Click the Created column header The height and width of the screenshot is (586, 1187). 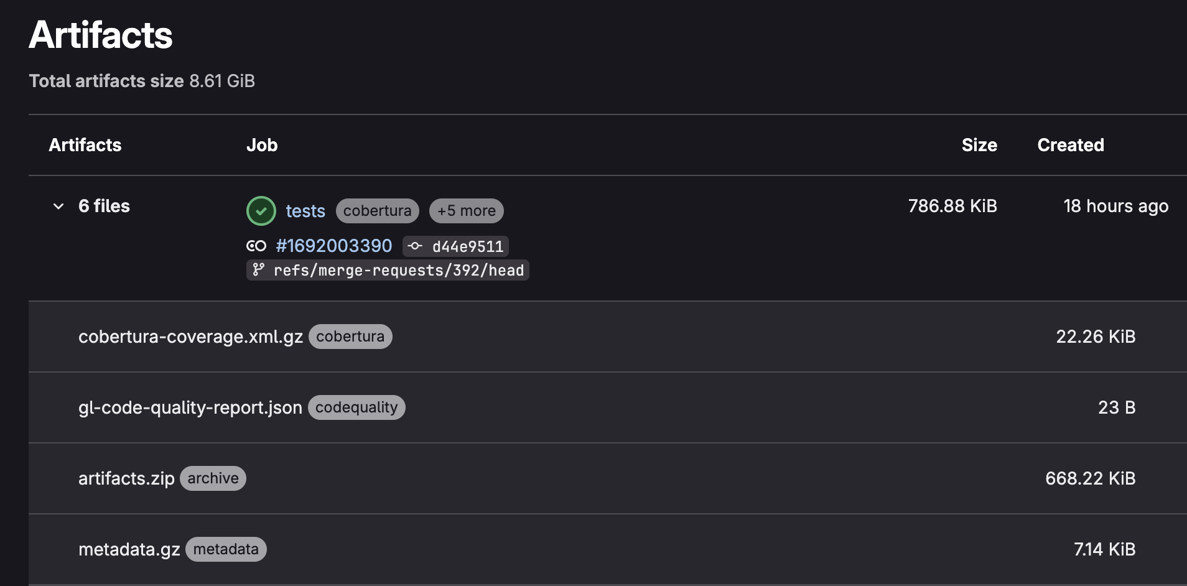[1071, 145]
